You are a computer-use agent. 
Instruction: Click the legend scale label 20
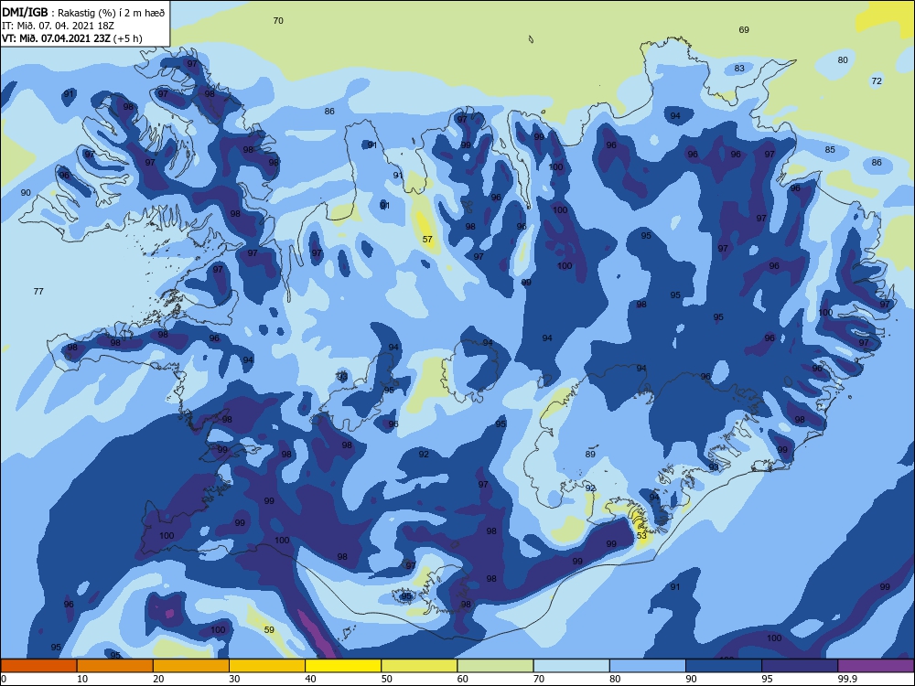(x=158, y=679)
